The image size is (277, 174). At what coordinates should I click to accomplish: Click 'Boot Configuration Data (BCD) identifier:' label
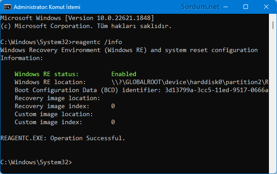(88, 90)
